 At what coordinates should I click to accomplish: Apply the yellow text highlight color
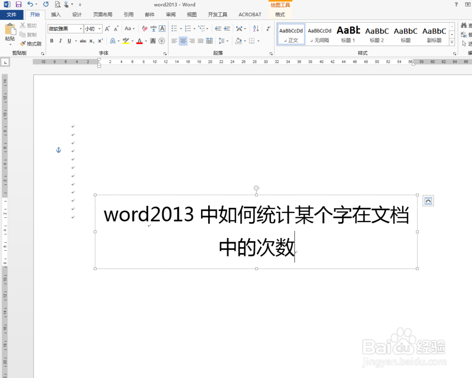[x=126, y=41]
